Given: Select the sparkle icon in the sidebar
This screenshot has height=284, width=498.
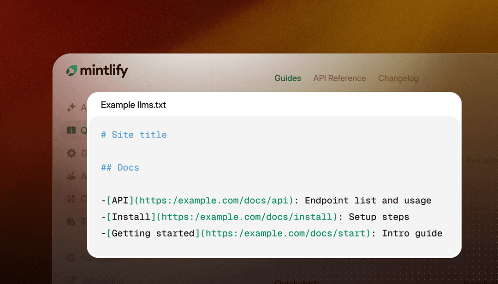Looking at the screenshot, I should pyautogui.click(x=72, y=107).
